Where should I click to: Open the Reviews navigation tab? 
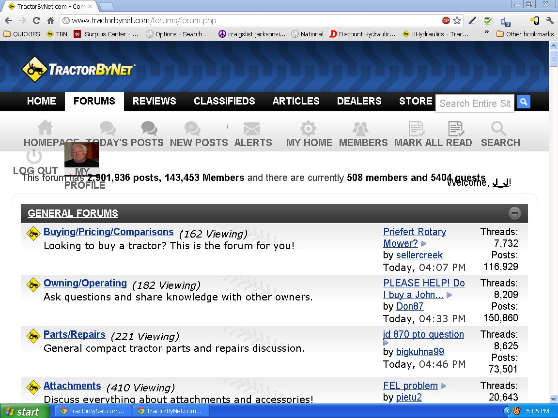coord(154,101)
